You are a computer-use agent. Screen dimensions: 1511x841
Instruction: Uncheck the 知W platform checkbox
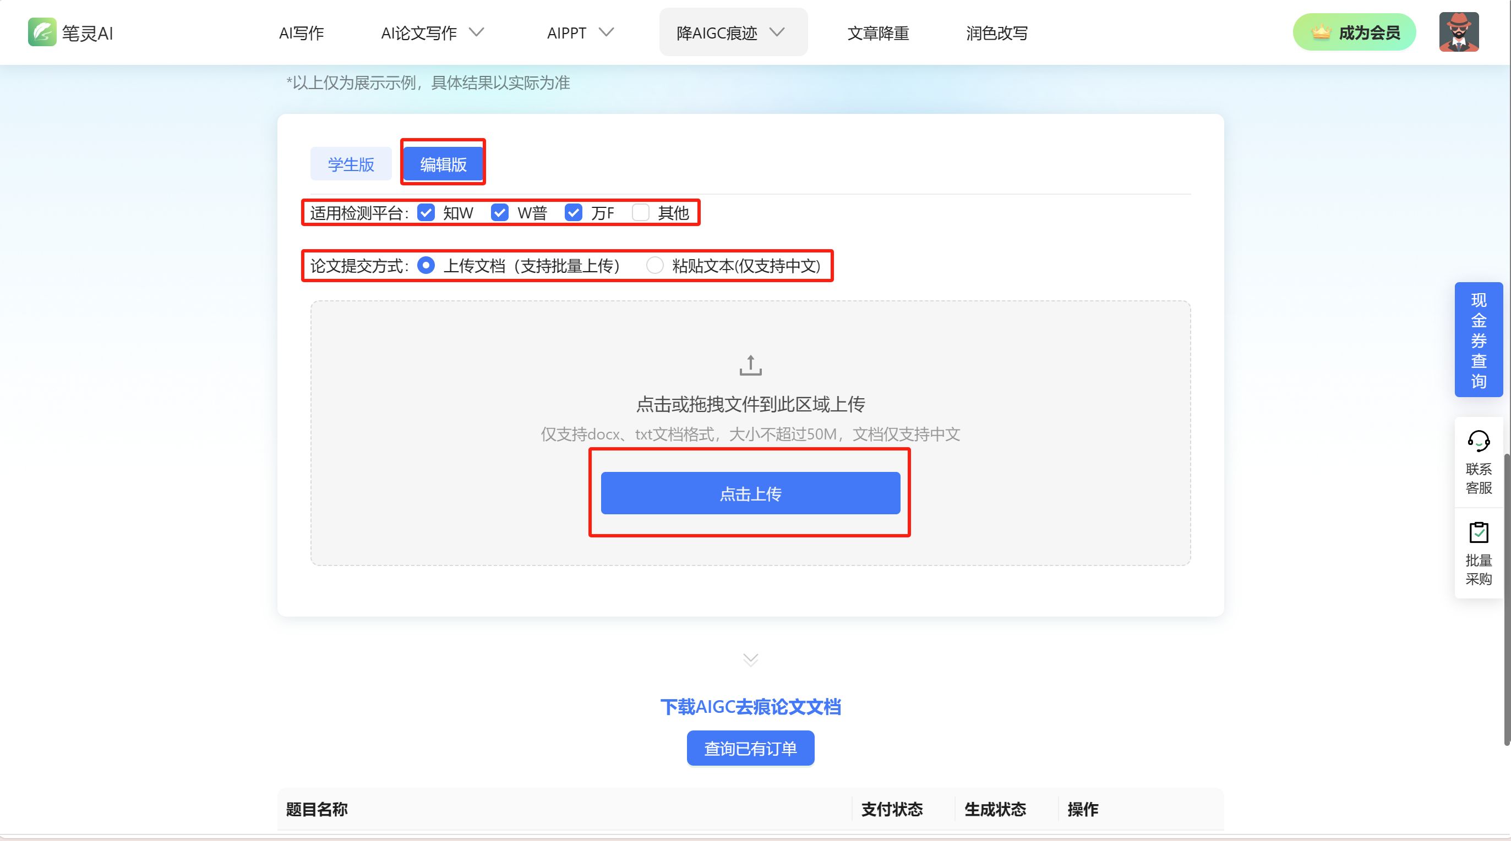[x=426, y=213]
